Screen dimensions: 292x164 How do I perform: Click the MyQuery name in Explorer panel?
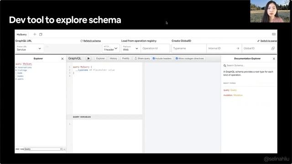click(x=27, y=64)
